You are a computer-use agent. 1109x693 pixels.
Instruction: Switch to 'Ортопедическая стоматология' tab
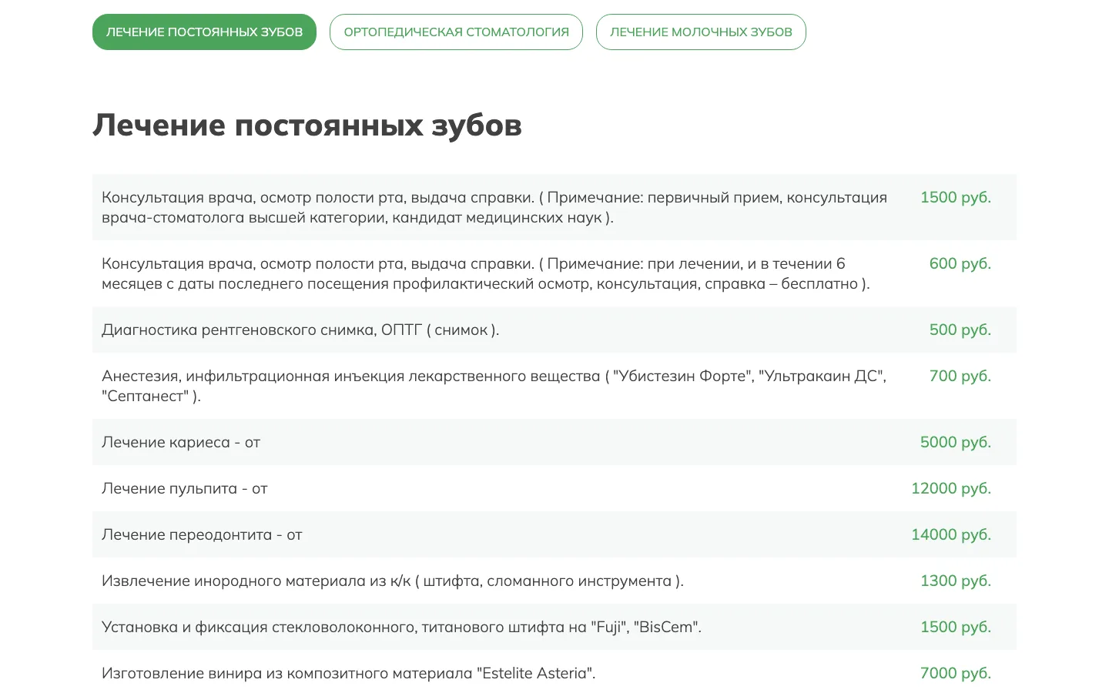click(456, 32)
